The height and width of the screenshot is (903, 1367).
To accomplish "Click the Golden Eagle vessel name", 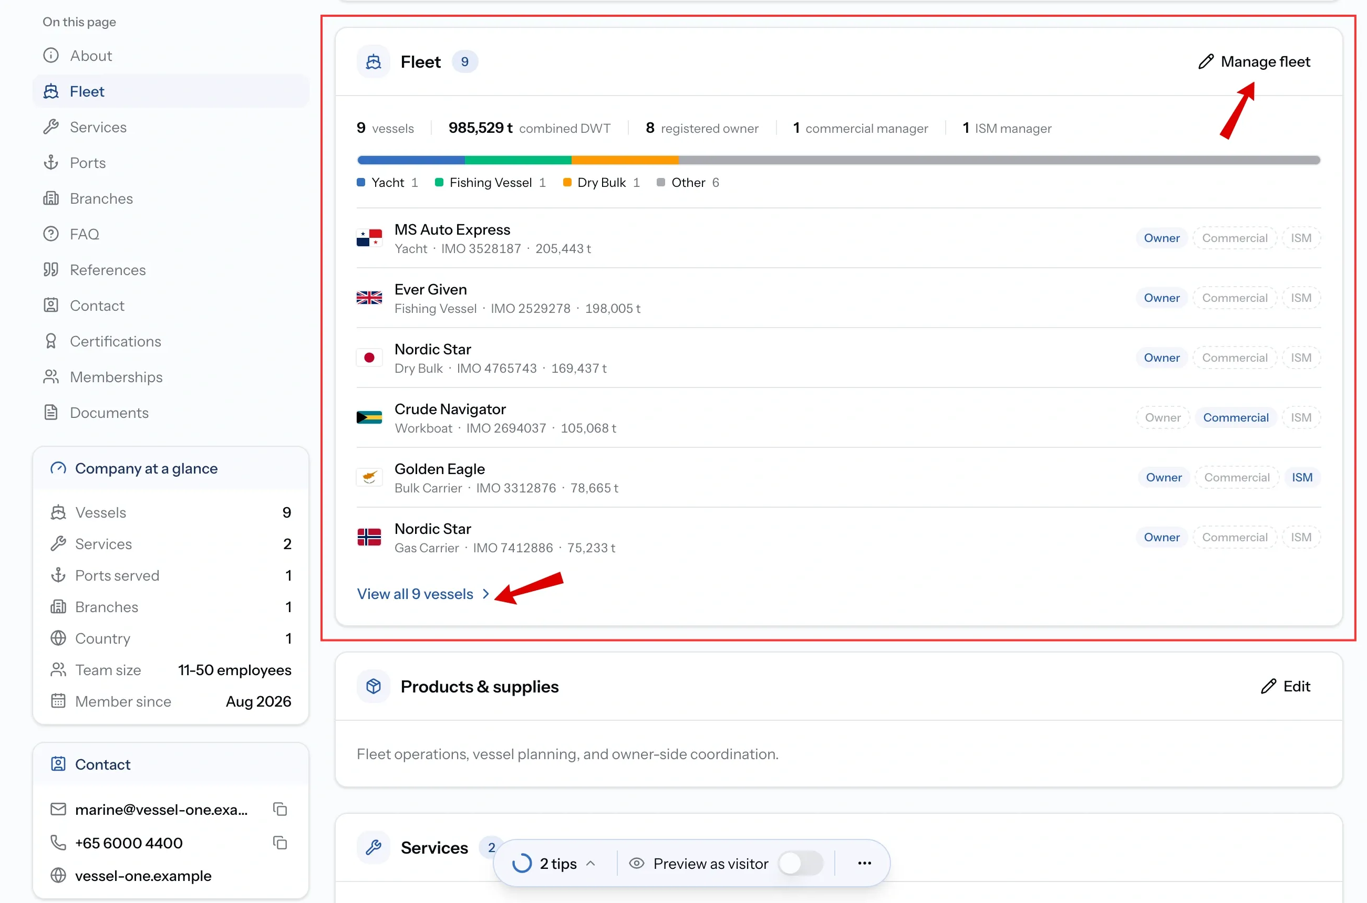I will coord(439,469).
